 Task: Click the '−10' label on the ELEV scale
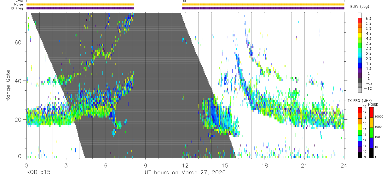click(x=368, y=88)
